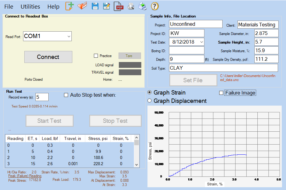286x190 pixels.
Task: Click the Record every seconds field
Action: [x=42, y=97]
